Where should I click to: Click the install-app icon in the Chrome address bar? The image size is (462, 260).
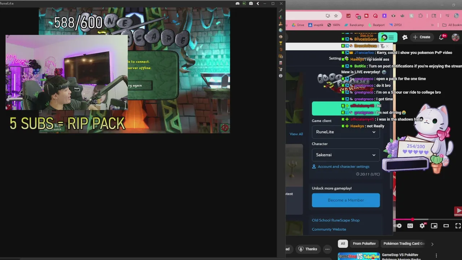click(x=328, y=16)
